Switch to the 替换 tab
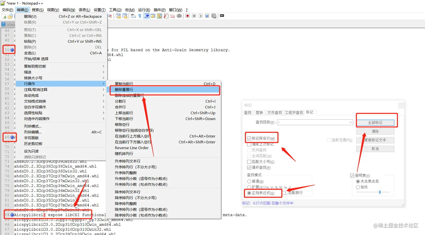Viewport: 425px width, 235px height. pos(259,113)
